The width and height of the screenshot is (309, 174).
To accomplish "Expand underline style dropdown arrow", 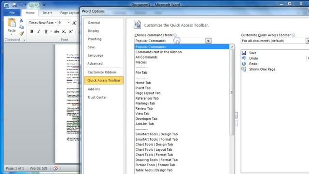I will click(51, 31).
